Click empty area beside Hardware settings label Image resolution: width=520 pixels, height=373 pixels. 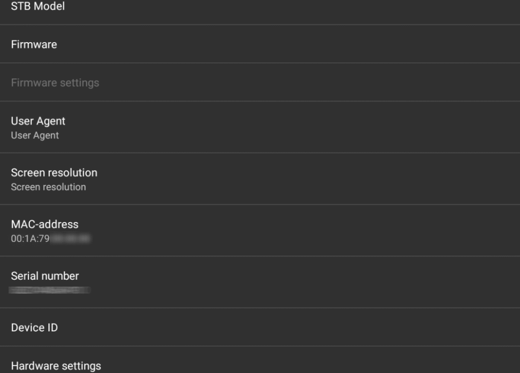[x=305, y=366]
